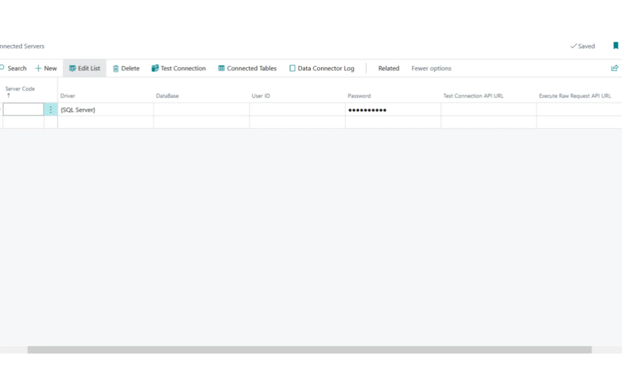
Task: Click the DataBase column header
Action: click(167, 96)
